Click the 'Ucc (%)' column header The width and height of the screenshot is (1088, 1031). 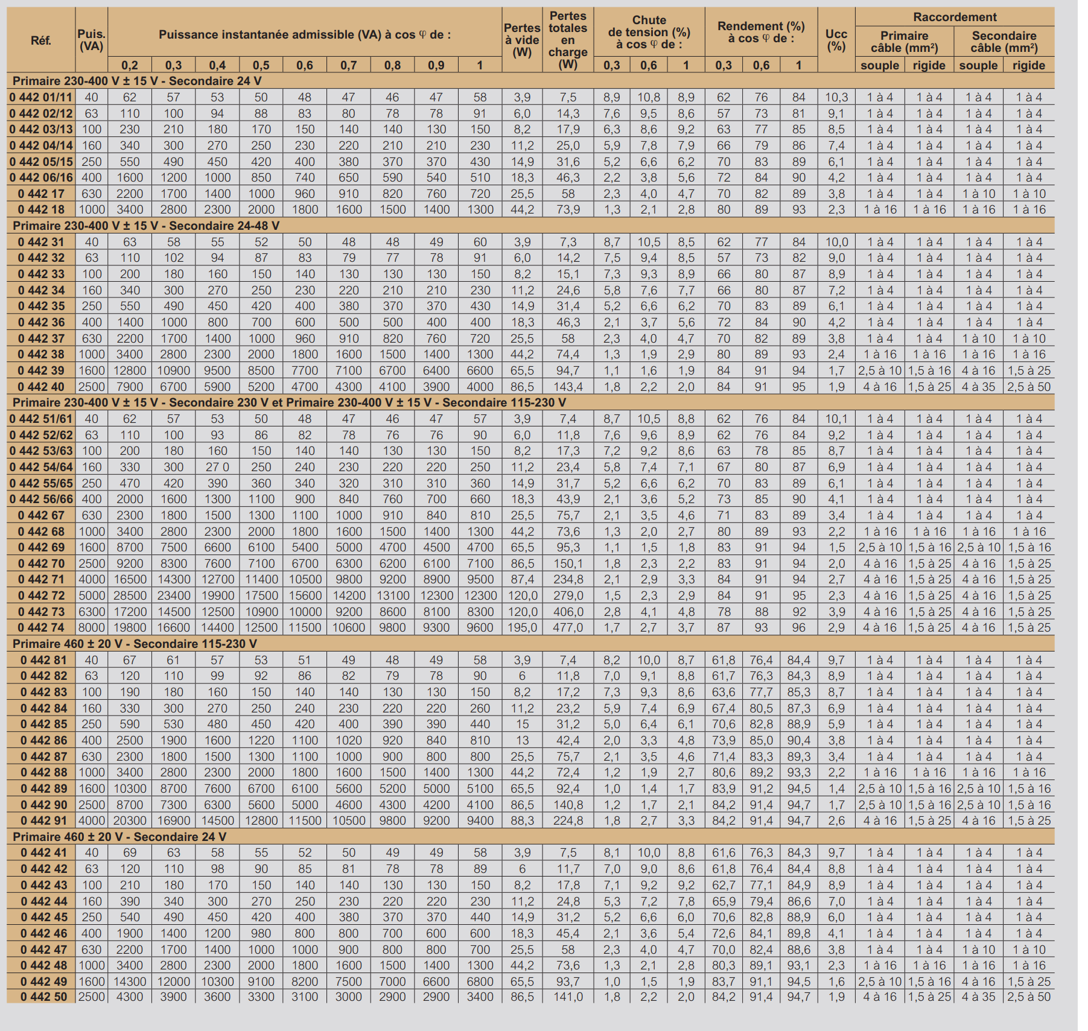836,40
